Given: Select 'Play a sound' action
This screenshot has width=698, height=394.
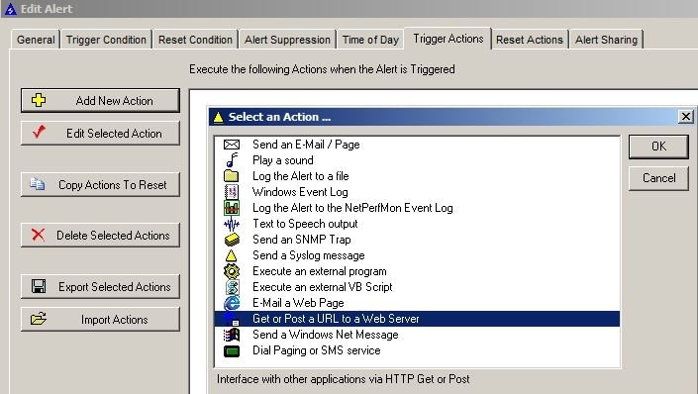Looking at the screenshot, I should pyautogui.click(x=417, y=160).
